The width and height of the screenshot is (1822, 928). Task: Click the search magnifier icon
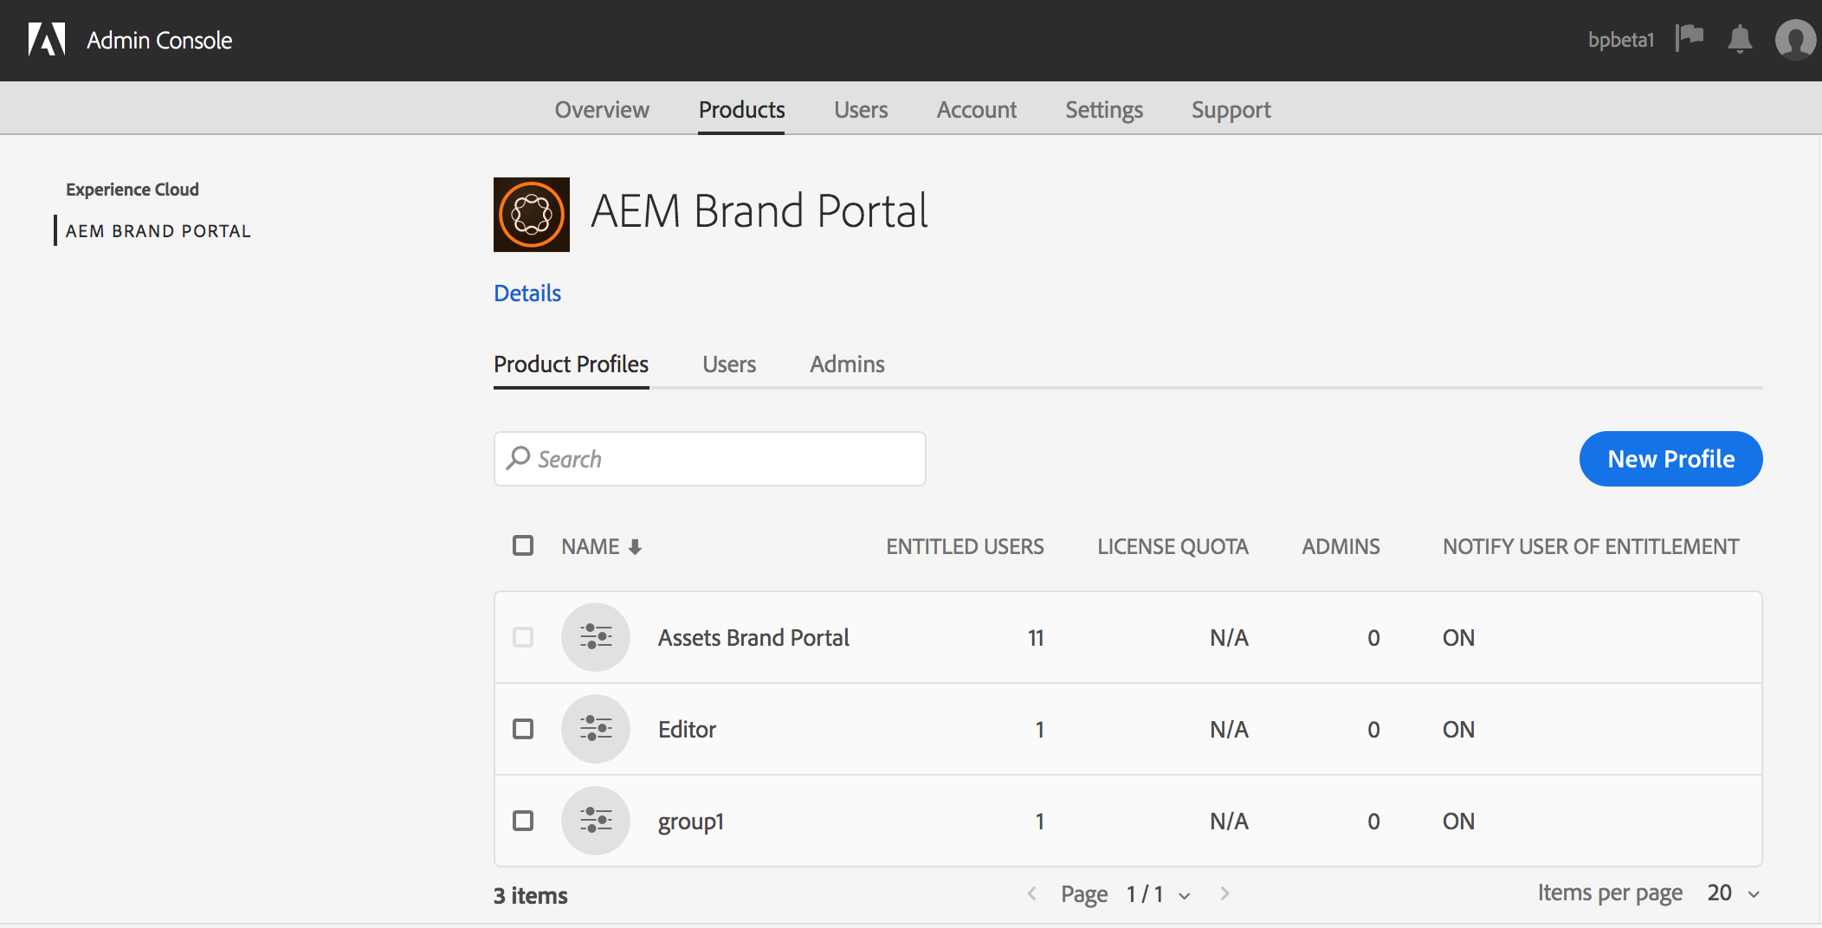(518, 458)
